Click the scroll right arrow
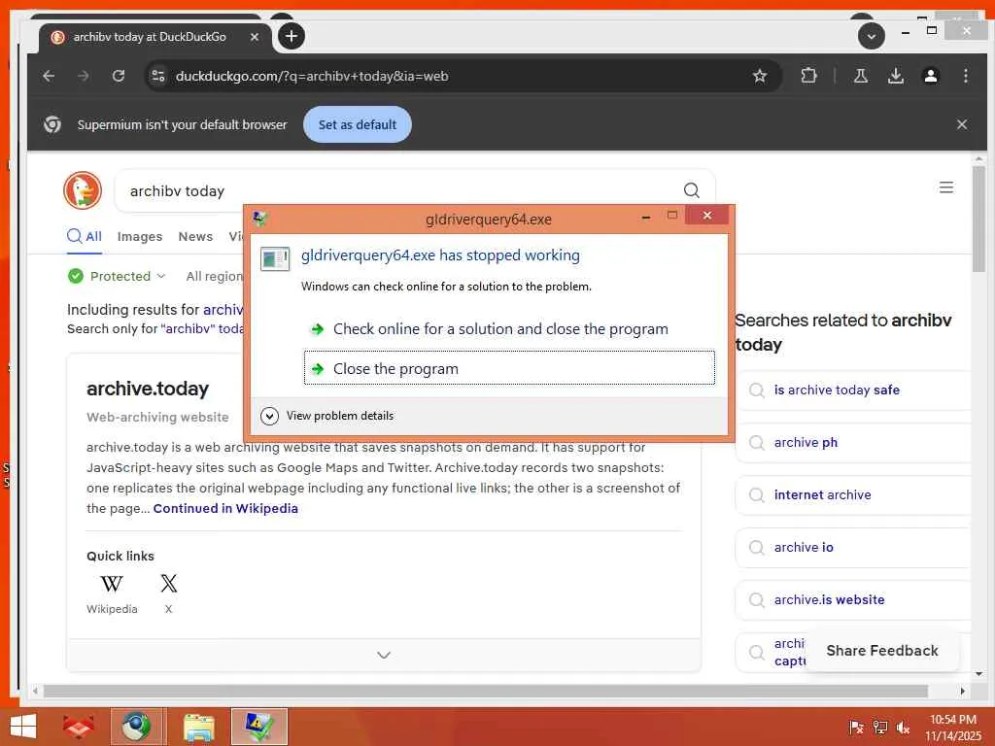Image resolution: width=995 pixels, height=746 pixels. pos(963,691)
